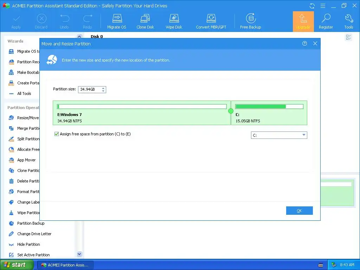360x270 pixels.
Task: Click the C: partition block
Action: [x=269, y=113]
